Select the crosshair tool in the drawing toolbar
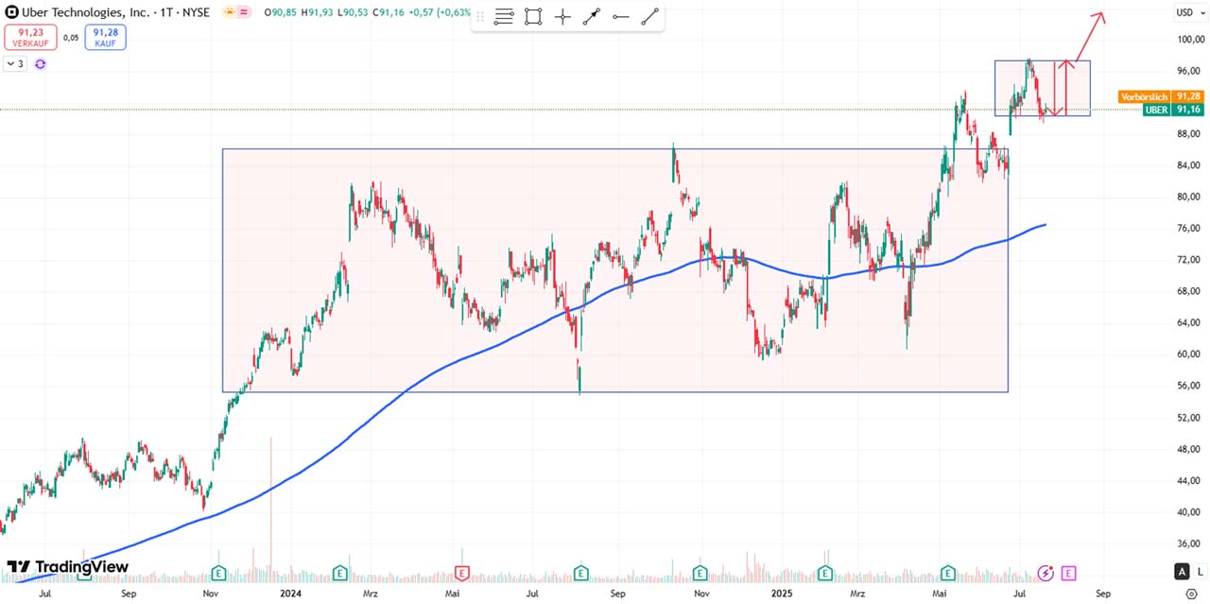Image resolution: width=1210 pixels, height=604 pixels. (x=562, y=16)
